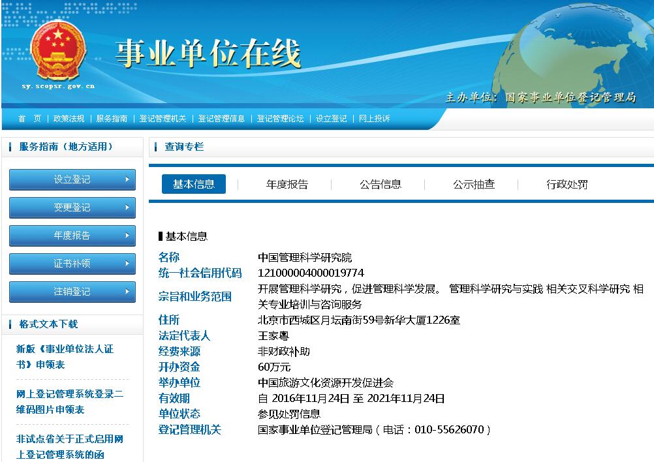
Task: Click 主办单位：国家事业单位登记管理局 text
Action: (x=541, y=97)
